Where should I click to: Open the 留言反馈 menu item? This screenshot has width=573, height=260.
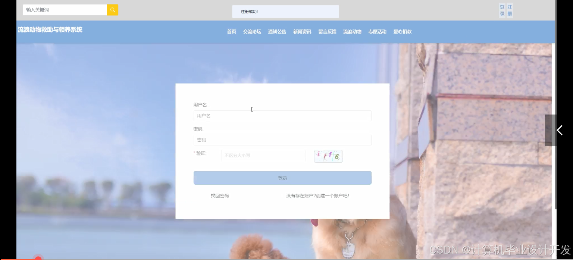(327, 32)
